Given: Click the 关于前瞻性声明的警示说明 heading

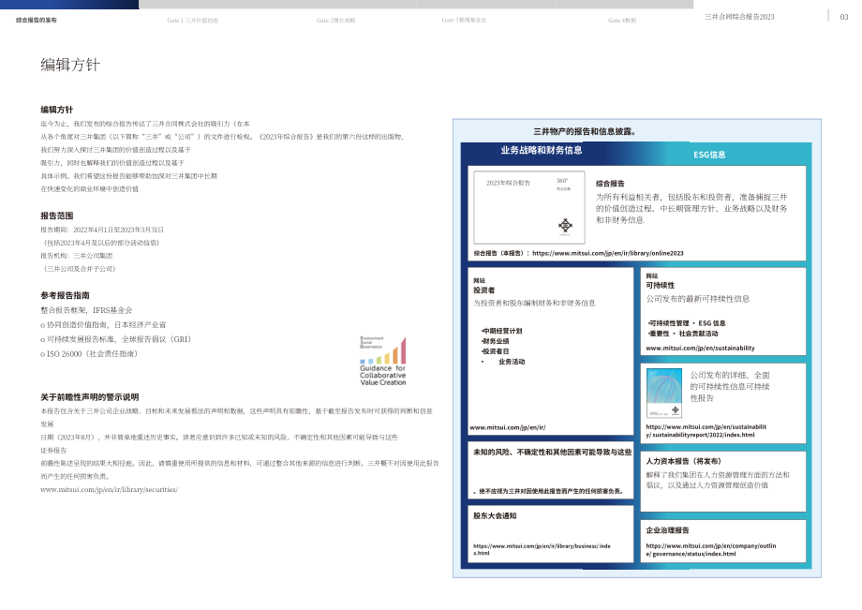Looking at the screenshot, I should point(90,397).
